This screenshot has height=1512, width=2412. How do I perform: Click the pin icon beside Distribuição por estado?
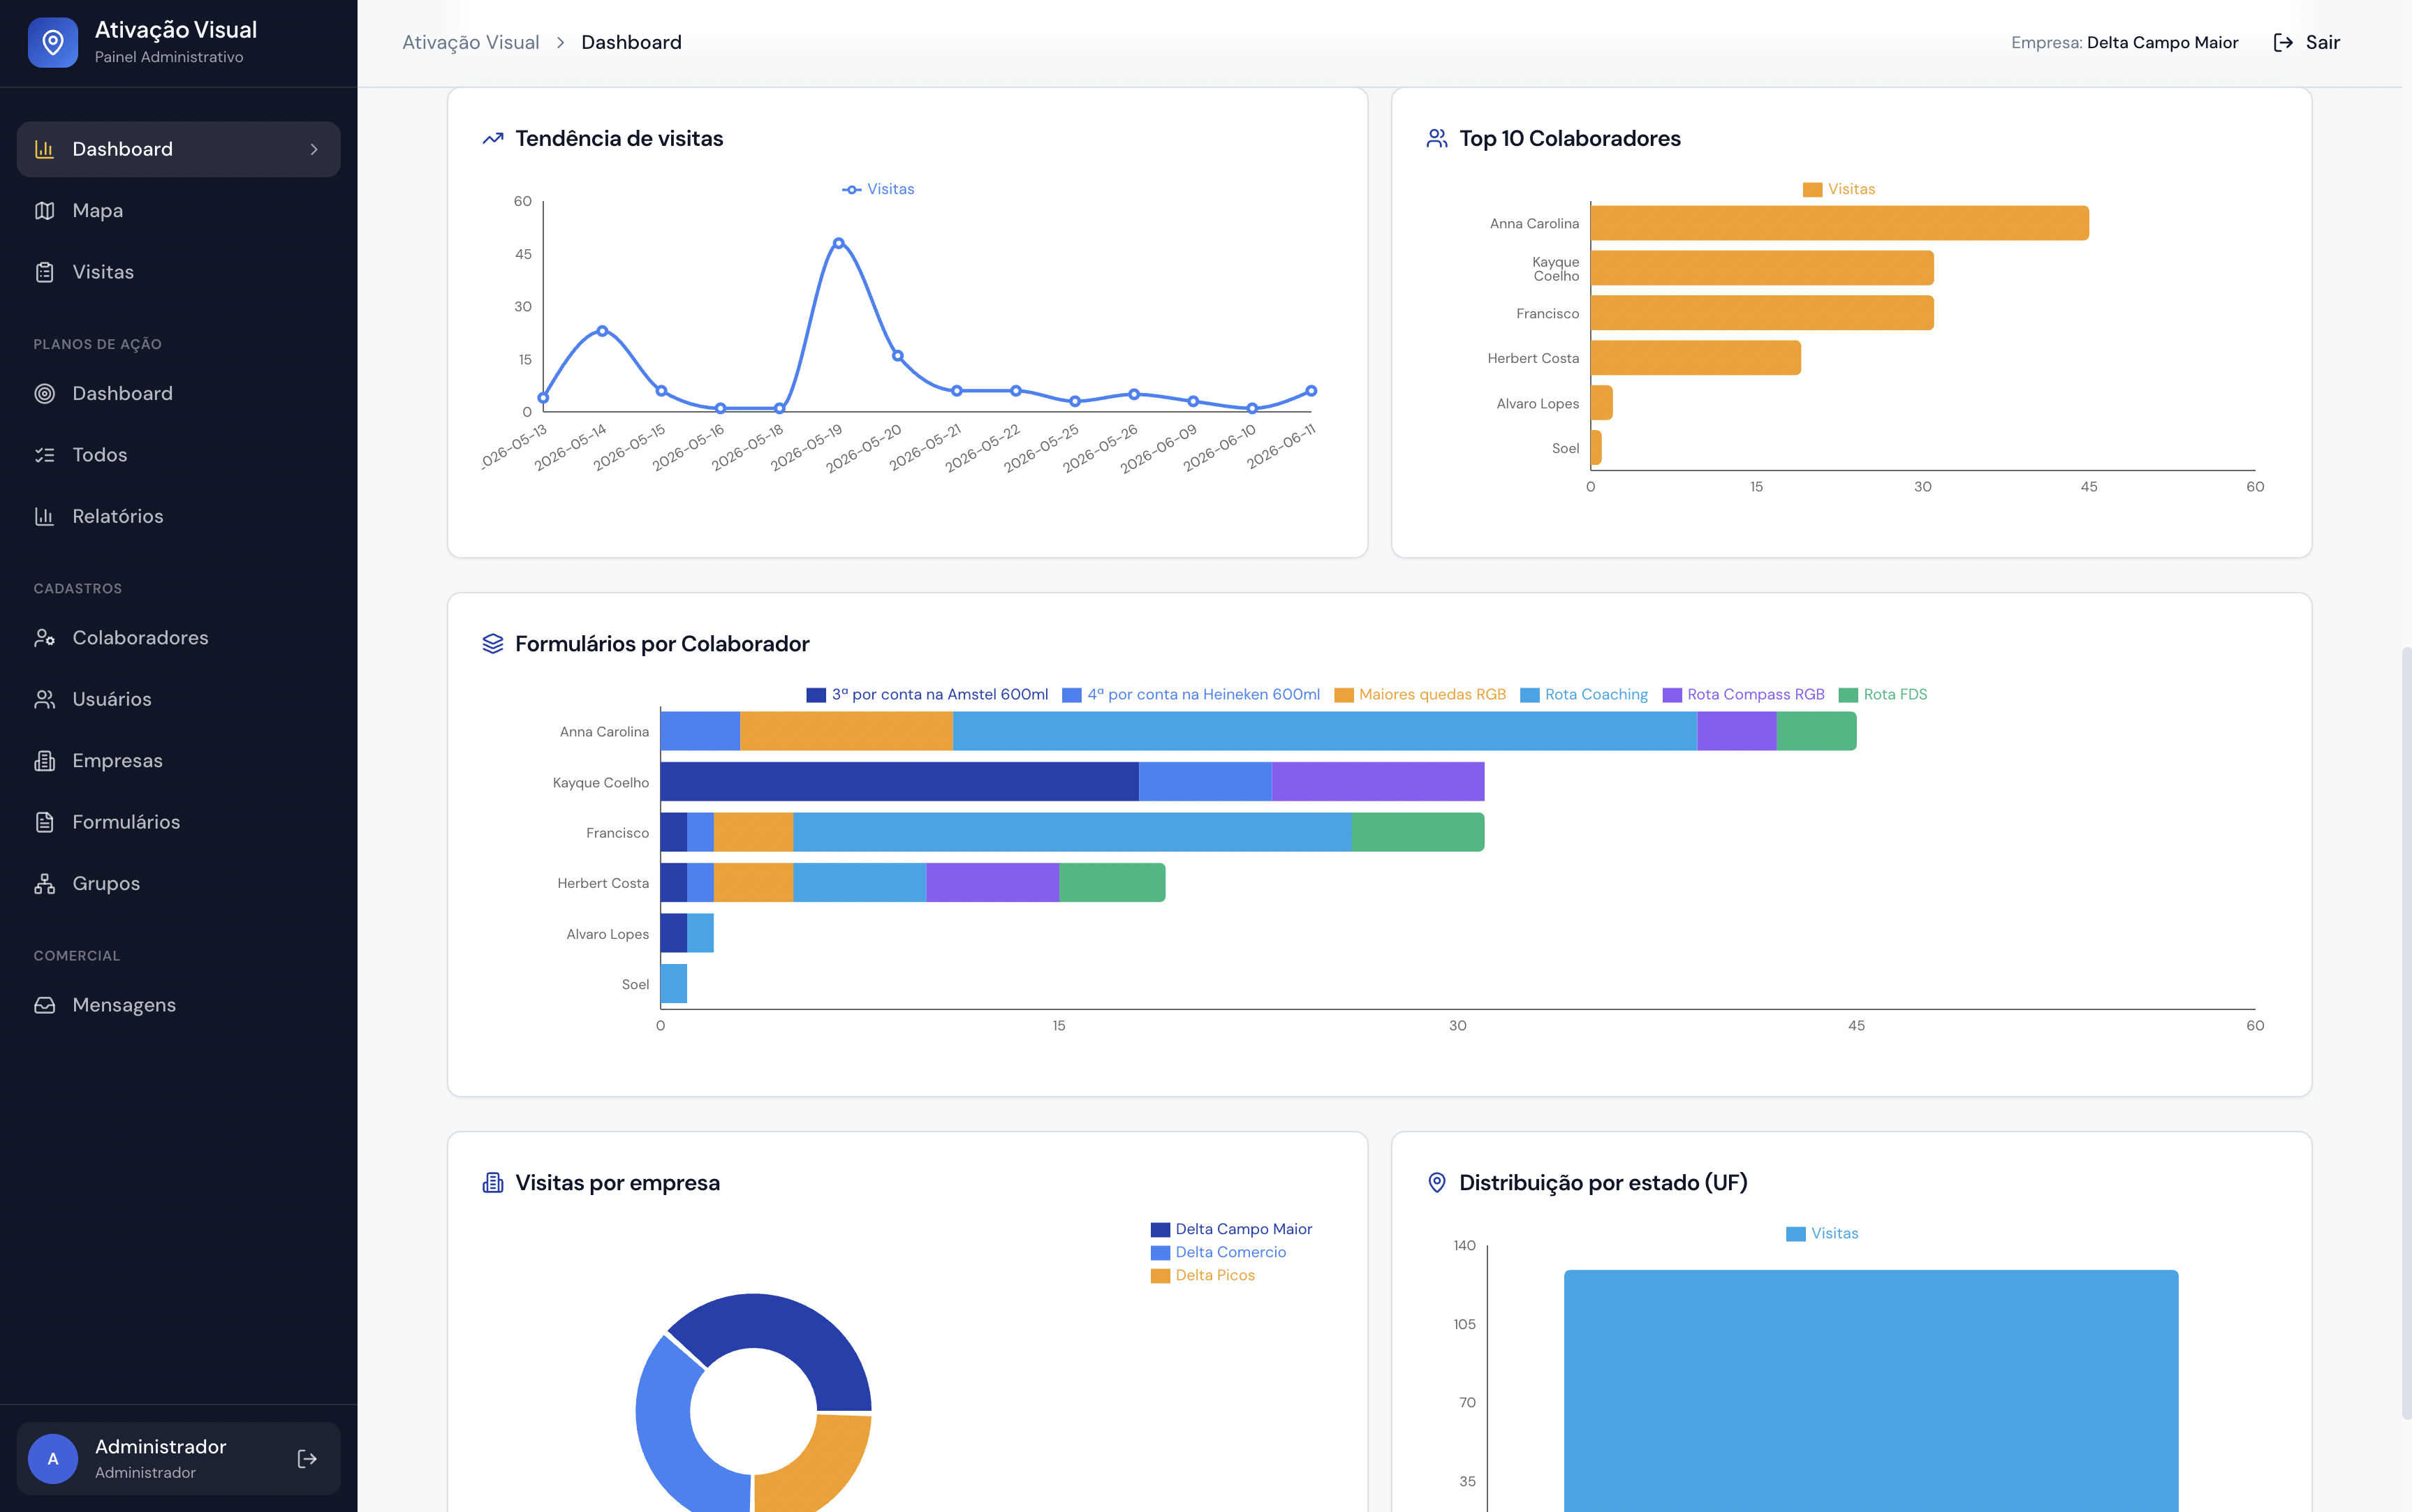tap(1436, 1183)
